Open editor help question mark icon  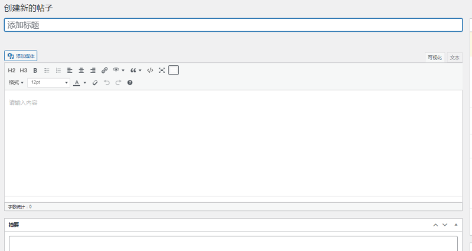pyautogui.click(x=130, y=82)
